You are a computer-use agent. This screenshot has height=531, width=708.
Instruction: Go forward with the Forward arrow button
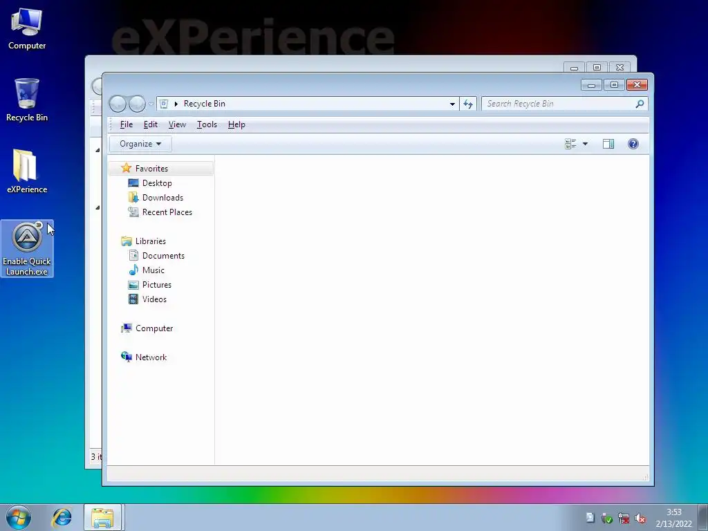(137, 104)
